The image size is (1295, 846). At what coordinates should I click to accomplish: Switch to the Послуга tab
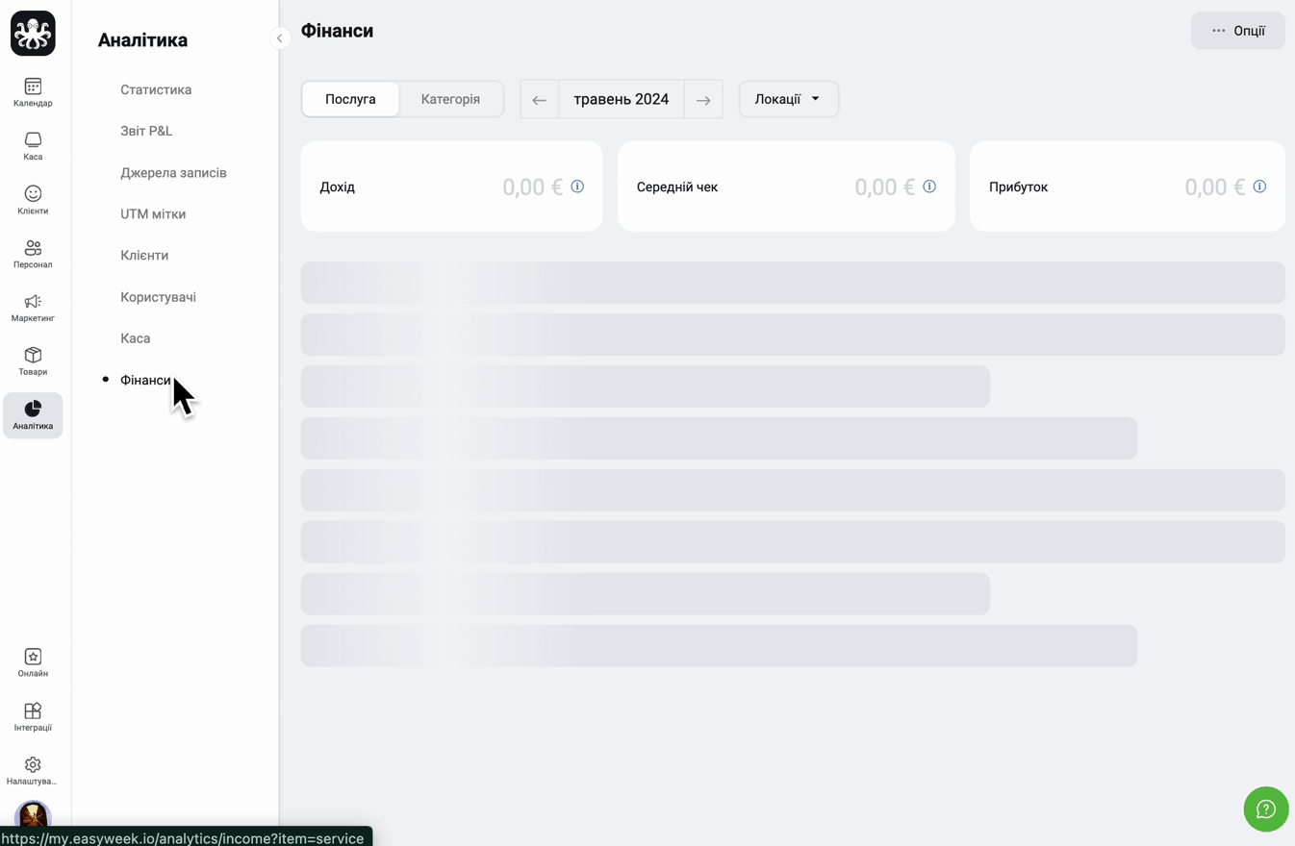[x=350, y=99]
